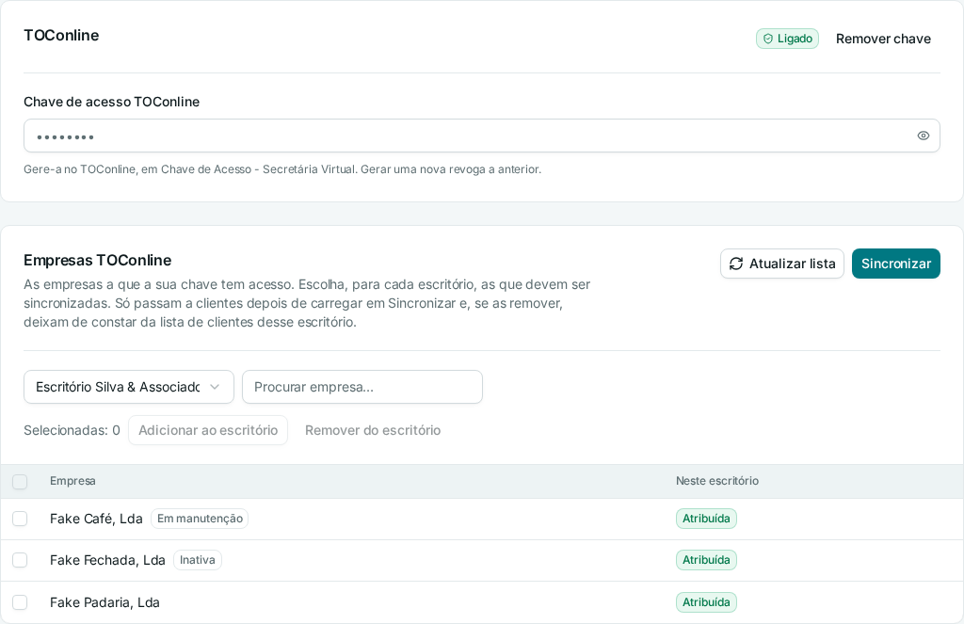Click the Atribuída badge for Fake Padaria
This screenshot has height=624, width=964.
click(706, 602)
